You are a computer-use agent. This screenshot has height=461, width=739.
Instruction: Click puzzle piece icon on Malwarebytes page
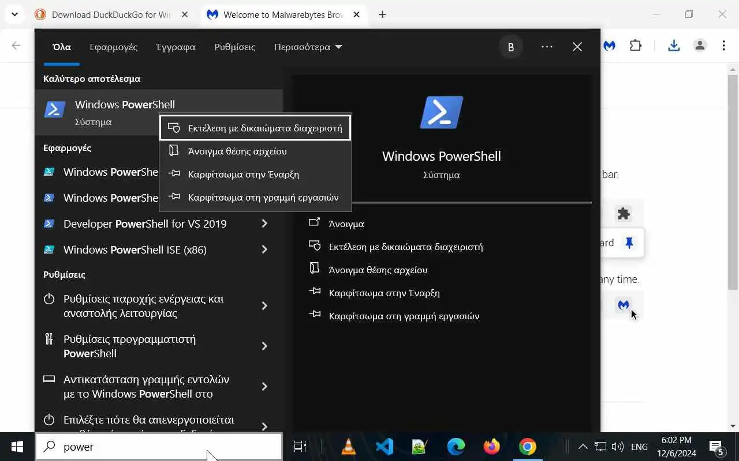coord(624,214)
